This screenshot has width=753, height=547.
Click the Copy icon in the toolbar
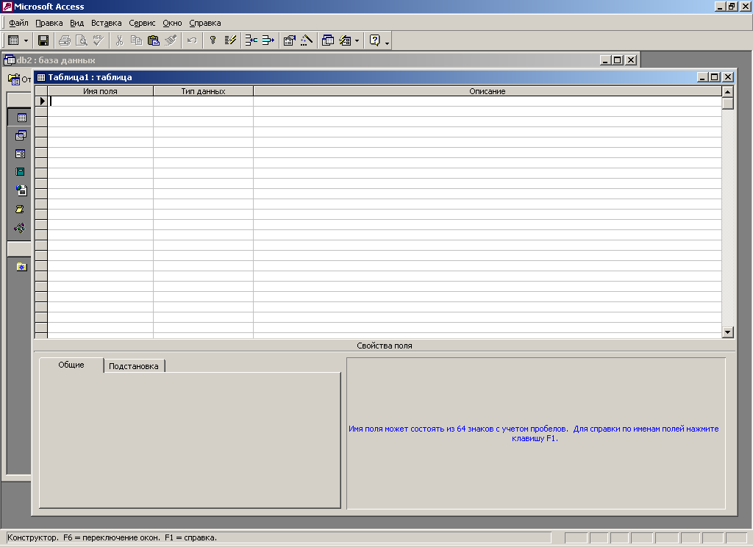pos(136,40)
